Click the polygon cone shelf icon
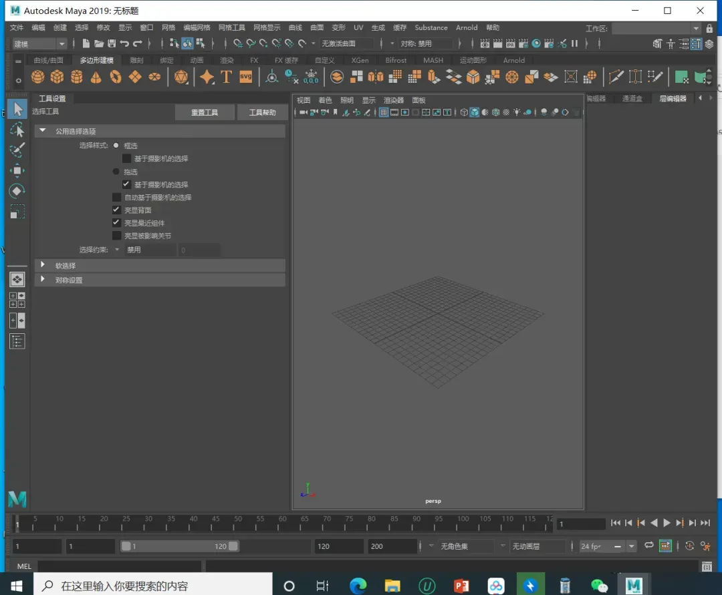Viewport: 722px width, 595px height. pyautogui.click(x=96, y=77)
